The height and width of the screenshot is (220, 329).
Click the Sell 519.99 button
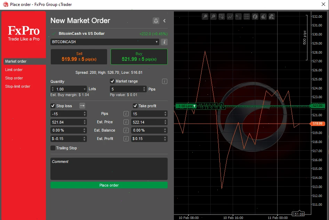79,56
